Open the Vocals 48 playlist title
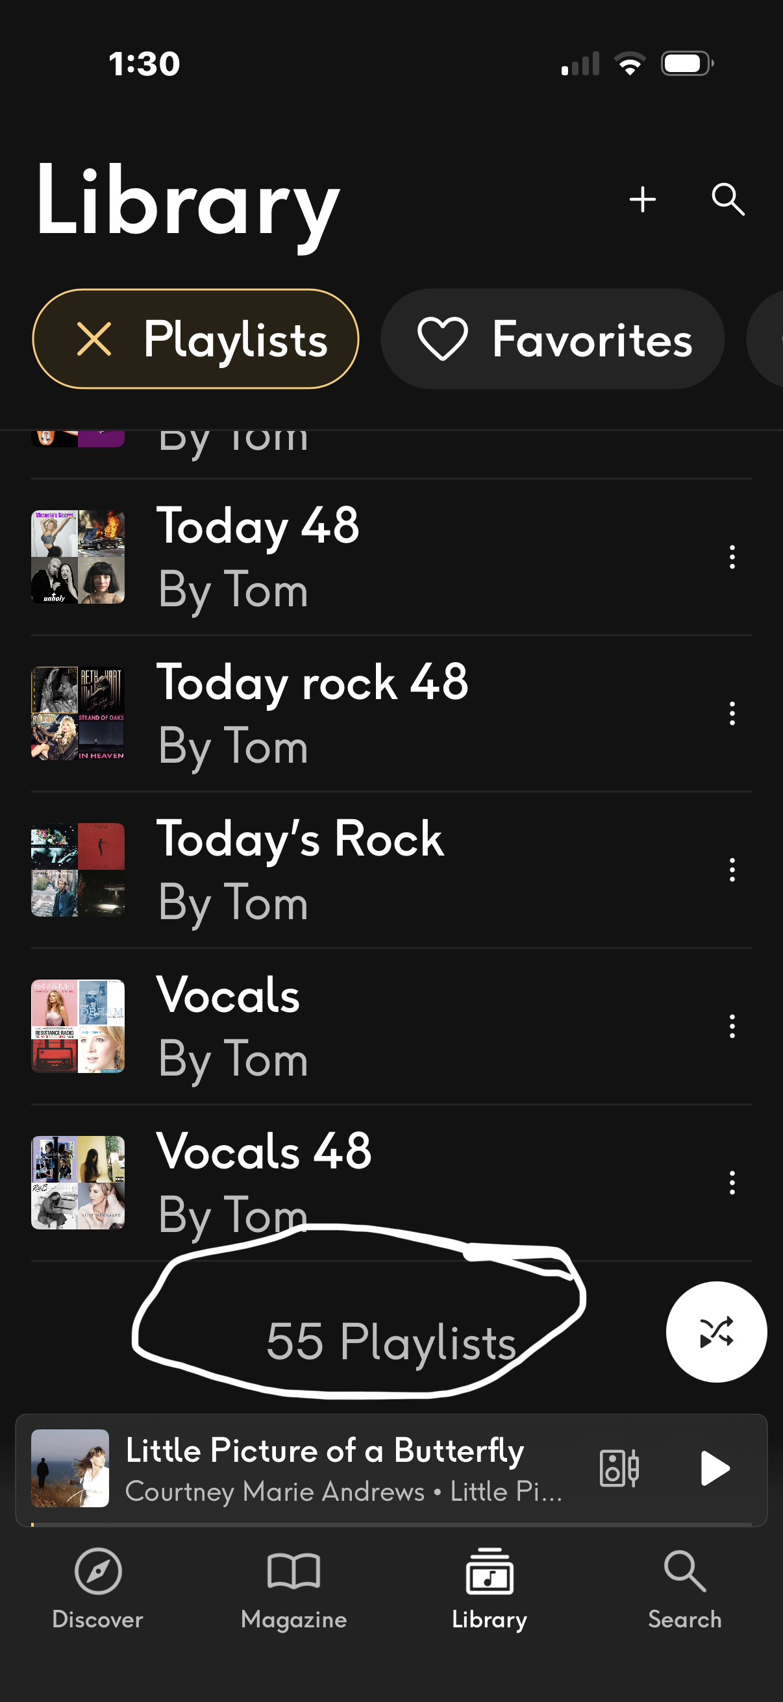The image size is (783, 1702). point(264,1152)
